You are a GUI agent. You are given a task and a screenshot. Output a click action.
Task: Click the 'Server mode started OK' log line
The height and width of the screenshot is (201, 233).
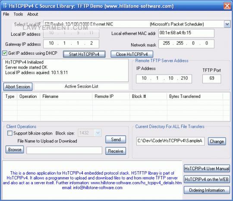[x=26, y=67]
